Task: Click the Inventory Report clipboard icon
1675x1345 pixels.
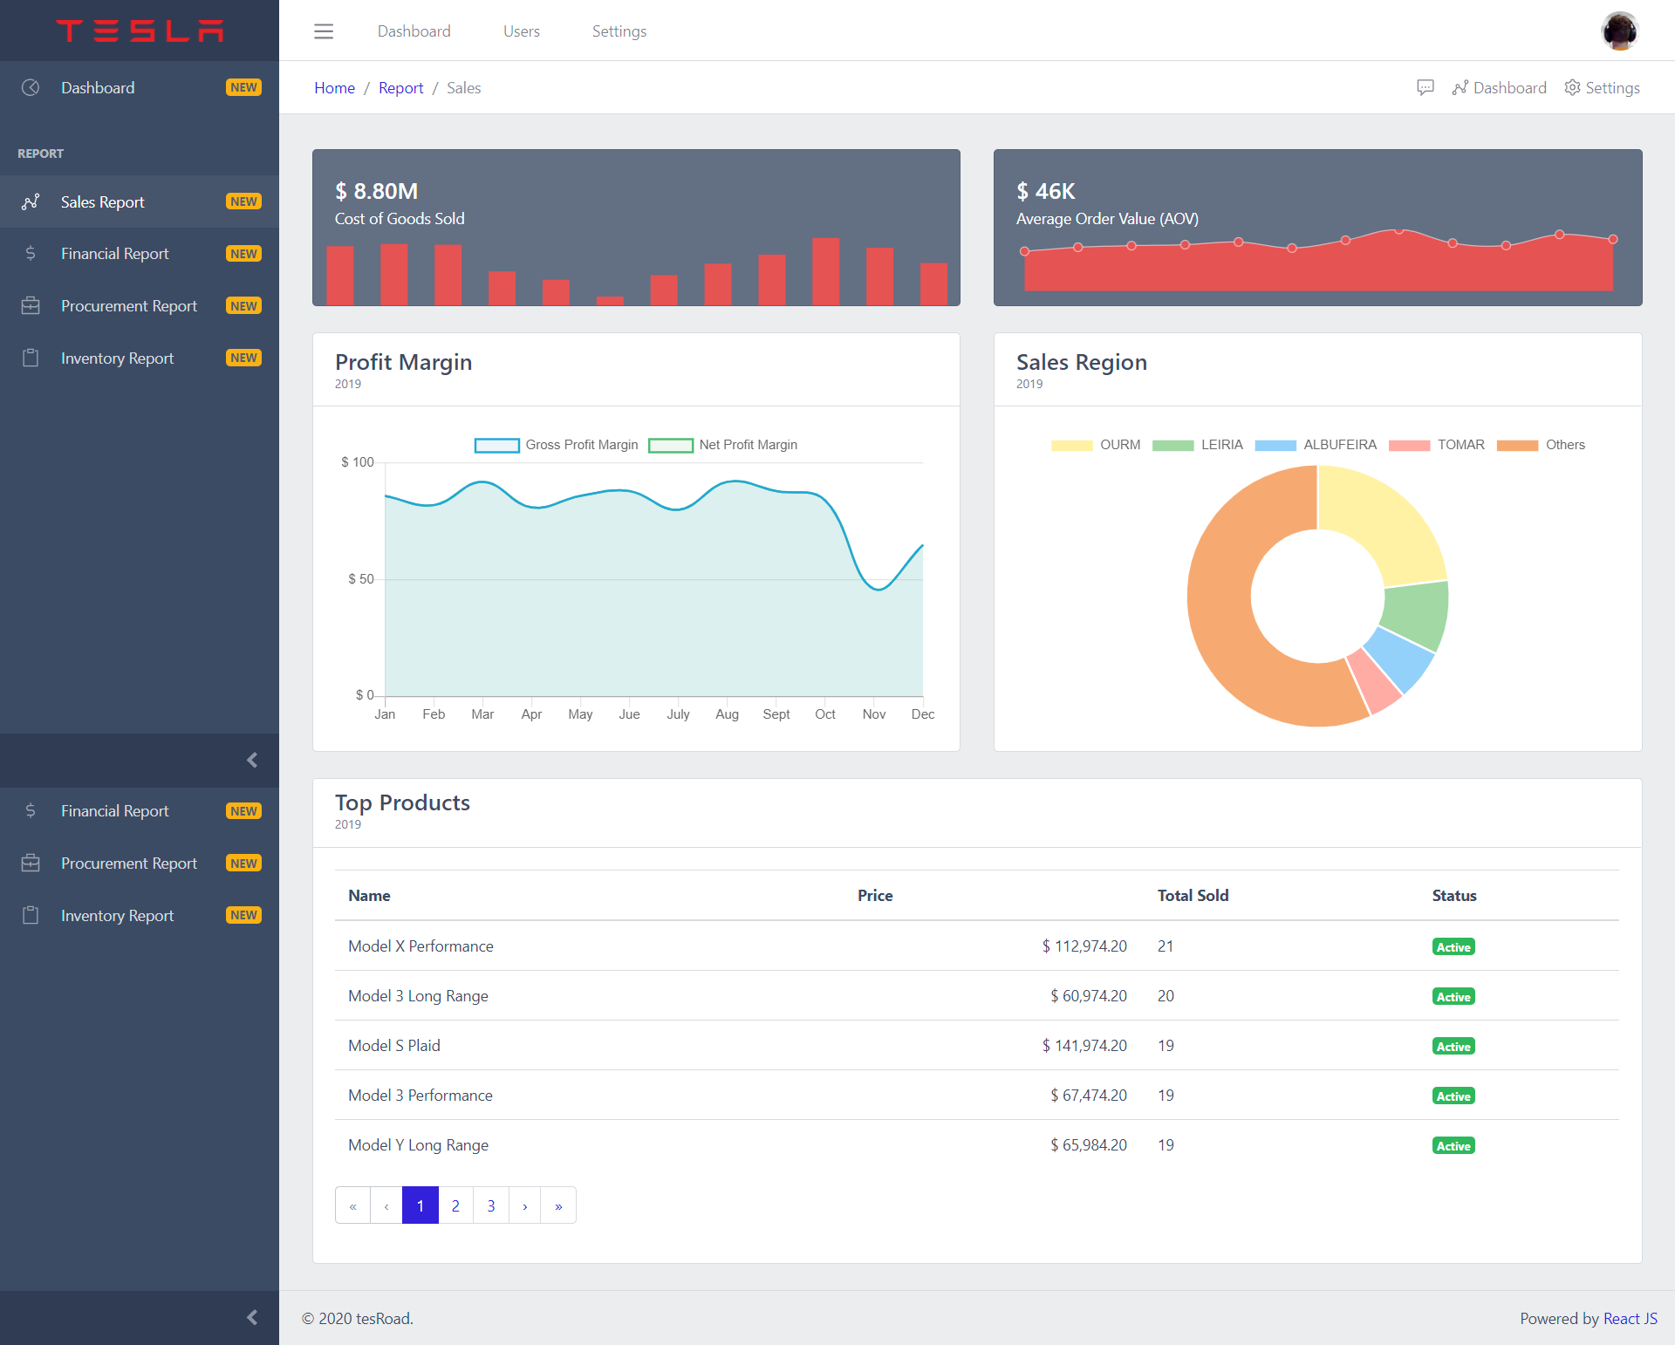Action: pos(31,358)
